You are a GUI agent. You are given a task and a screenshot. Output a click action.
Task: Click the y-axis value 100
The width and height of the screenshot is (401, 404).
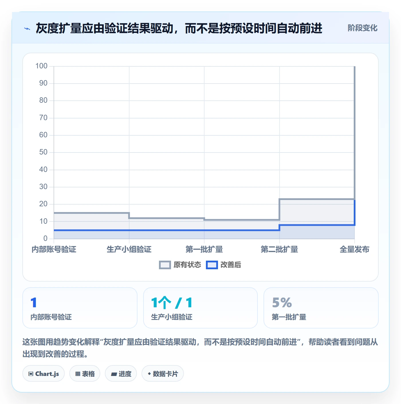41,66
